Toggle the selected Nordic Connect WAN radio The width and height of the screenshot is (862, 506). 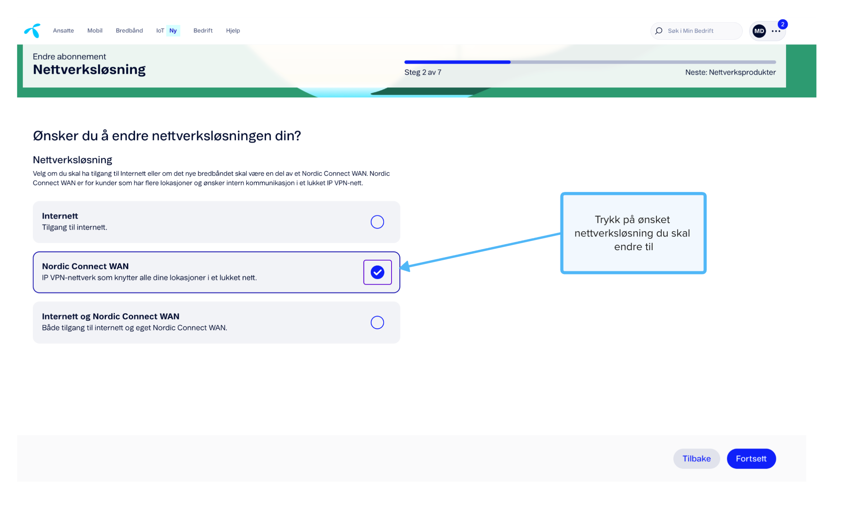pos(377,272)
